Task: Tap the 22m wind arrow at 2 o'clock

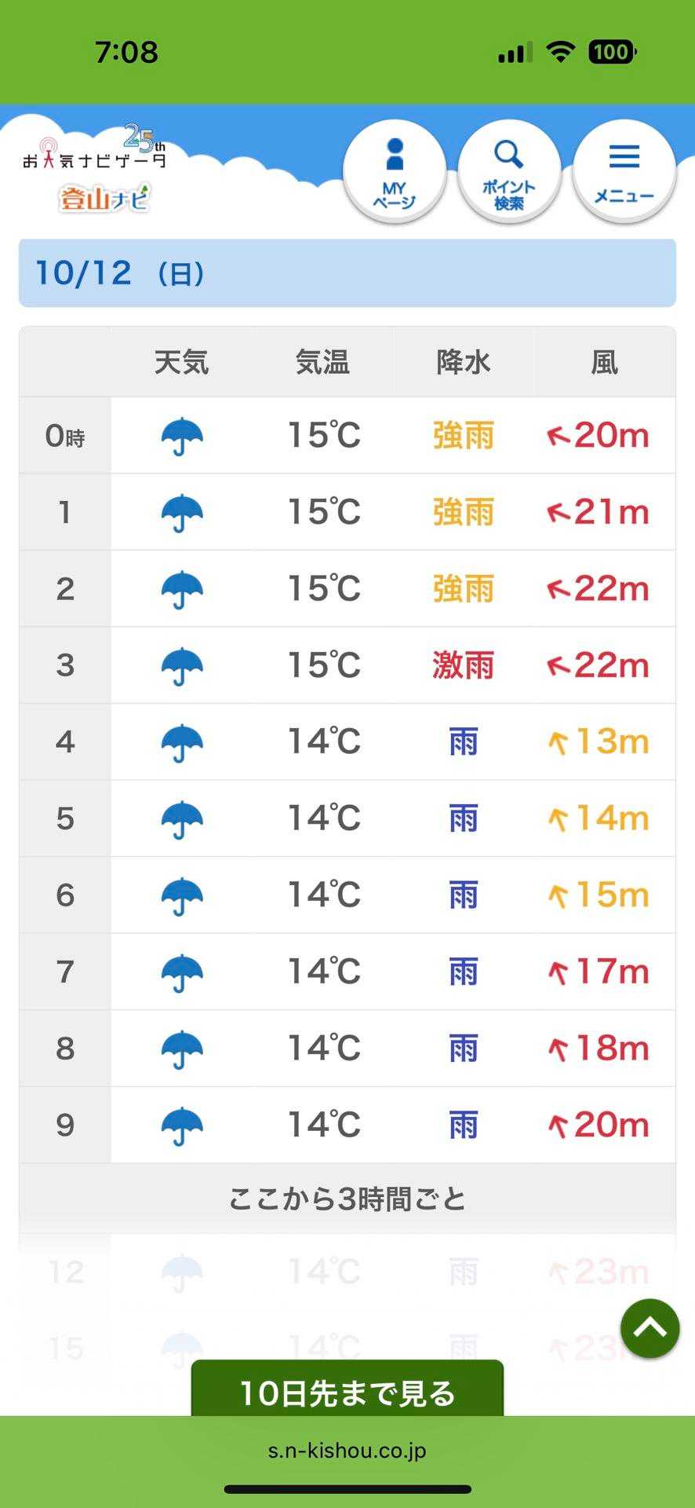Action: [558, 589]
